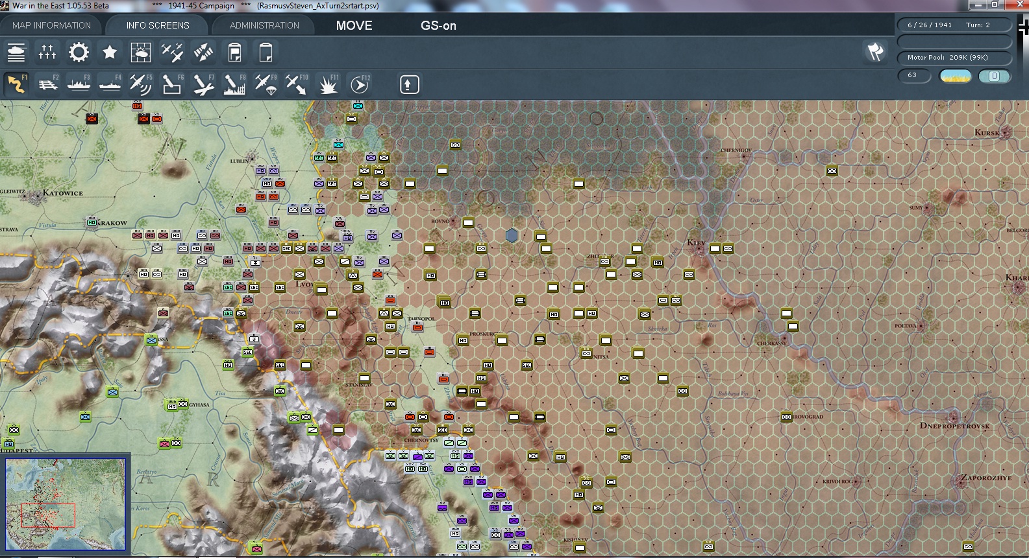The width and height of the screenshot is (1029, 558).
Task: Click the Zaporozhye city label
Action: click(x=986, y=478)
